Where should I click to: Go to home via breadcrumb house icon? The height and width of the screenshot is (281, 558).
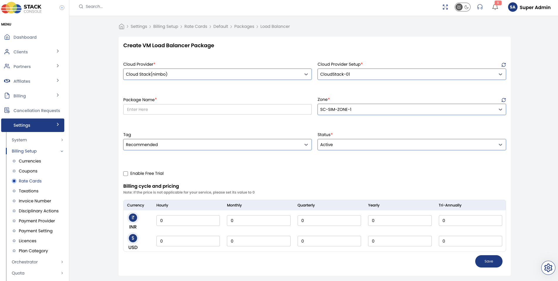coord(122,26)
